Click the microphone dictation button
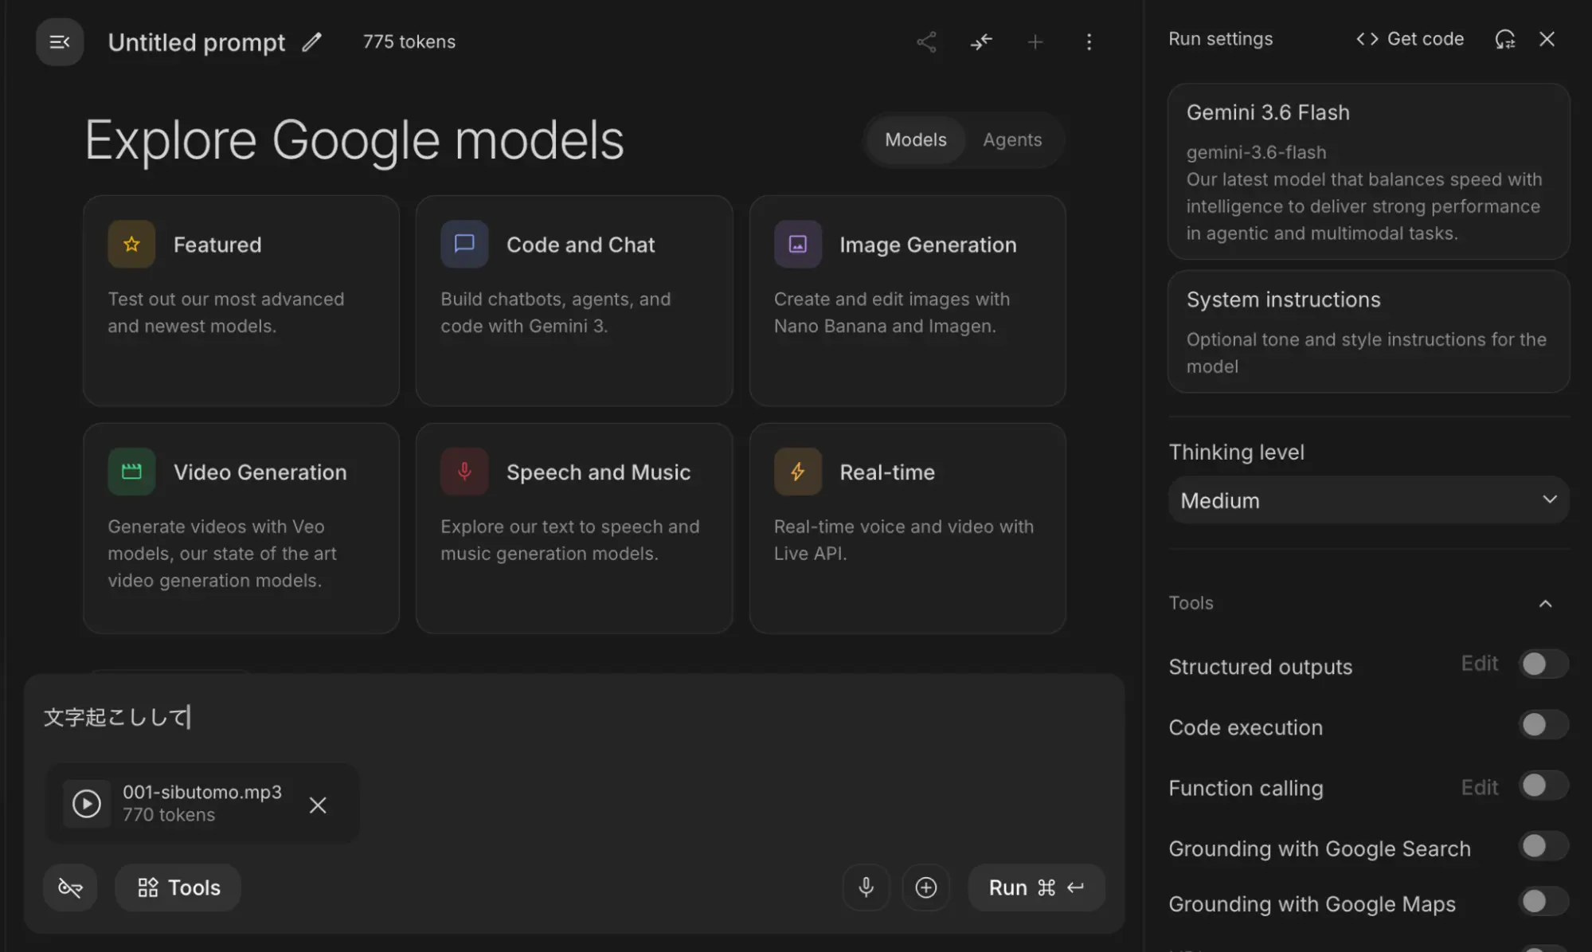 [866, 887]
